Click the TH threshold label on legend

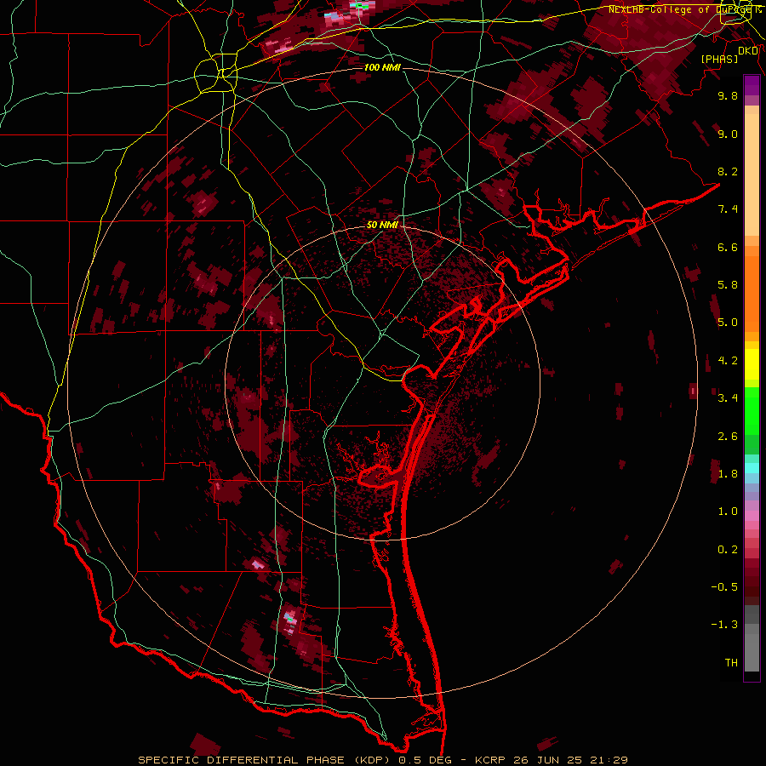pyautogui.click(x=731, y=663)
